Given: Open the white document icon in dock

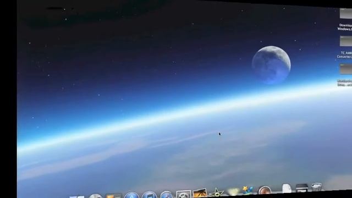Looking at the screenshot, I should pos(287,188).
